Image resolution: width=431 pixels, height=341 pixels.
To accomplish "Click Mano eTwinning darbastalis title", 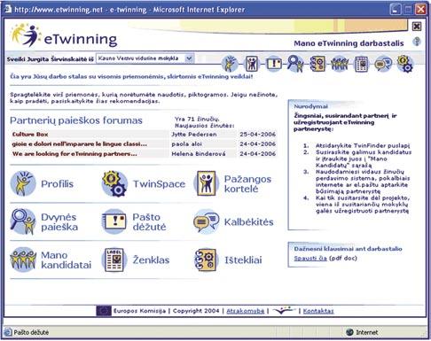I will (x=349, y=43).
